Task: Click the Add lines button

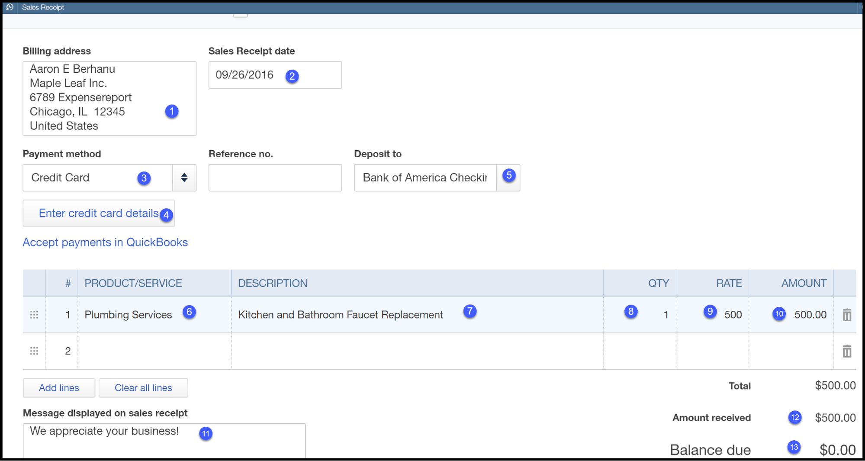Action: pyautogui.click(x=59, y=388)
